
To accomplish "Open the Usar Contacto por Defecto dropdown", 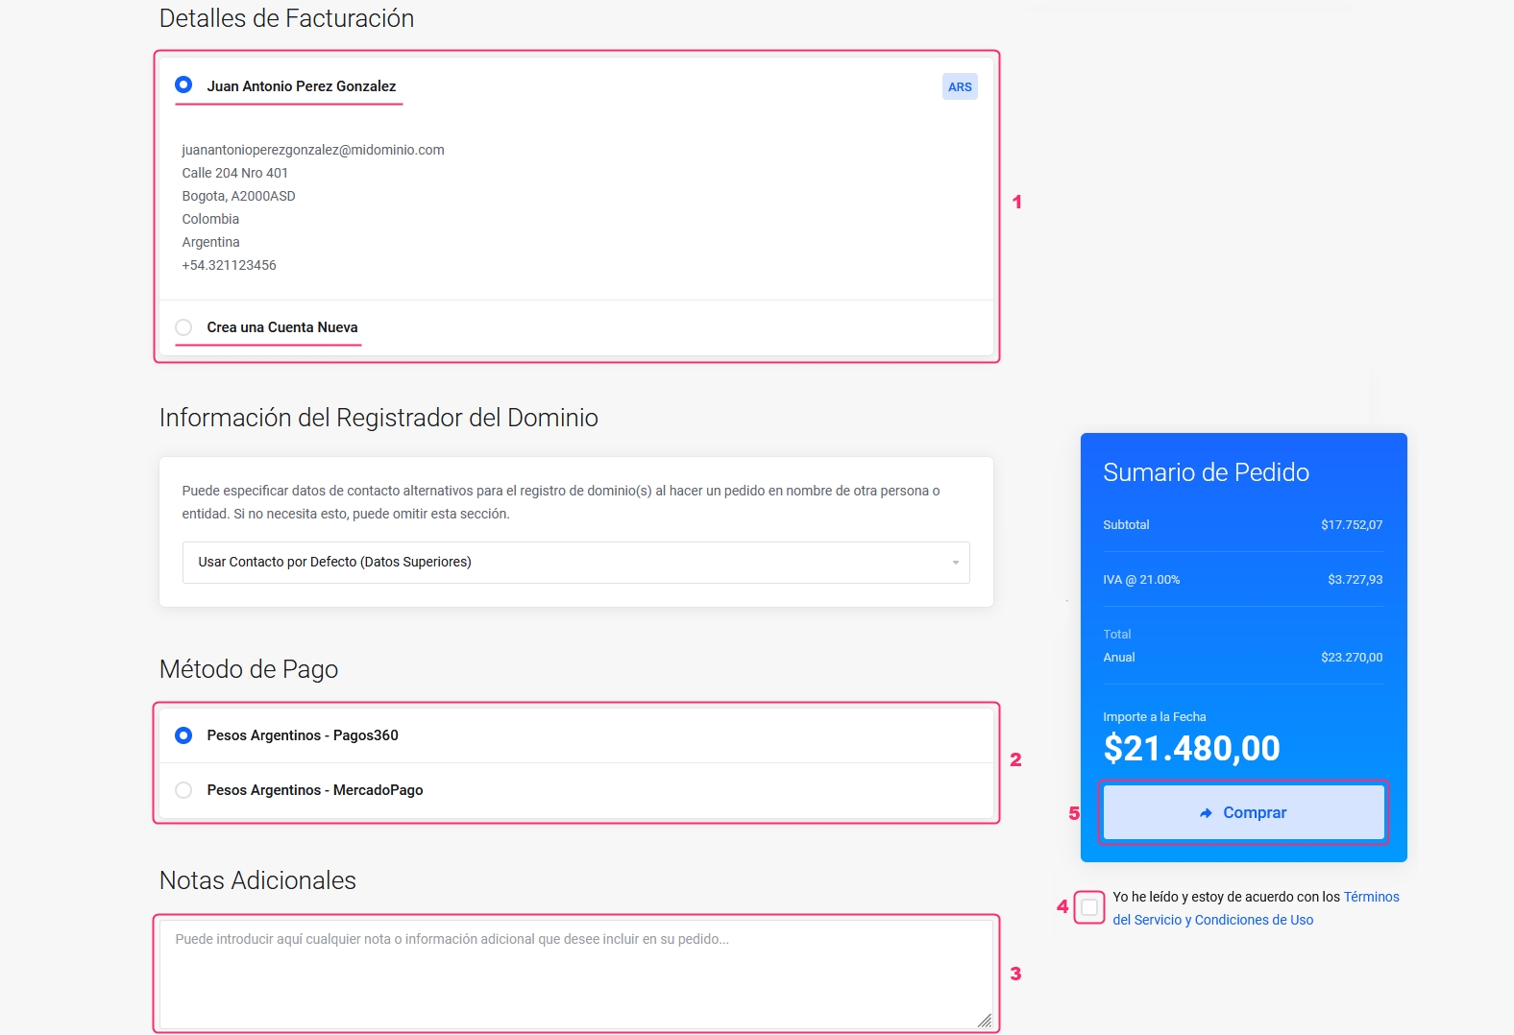I will coord(574,563).
